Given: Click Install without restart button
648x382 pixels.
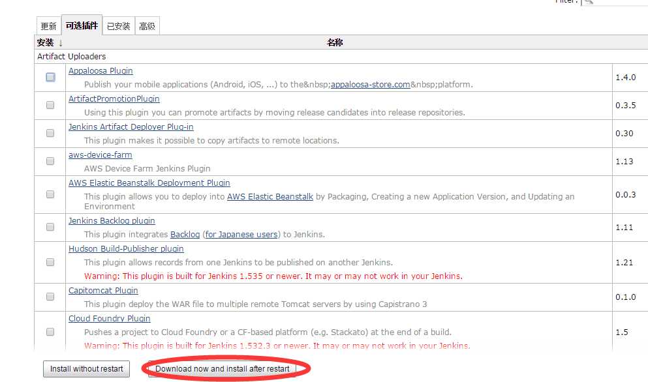Looking at the screenshot, I should coord(86,369).
